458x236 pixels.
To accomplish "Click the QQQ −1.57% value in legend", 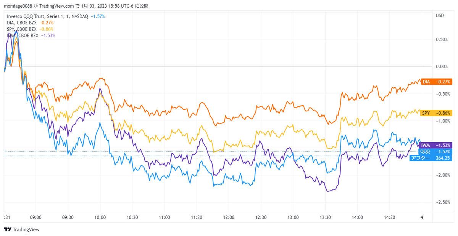I will point(97,16).
